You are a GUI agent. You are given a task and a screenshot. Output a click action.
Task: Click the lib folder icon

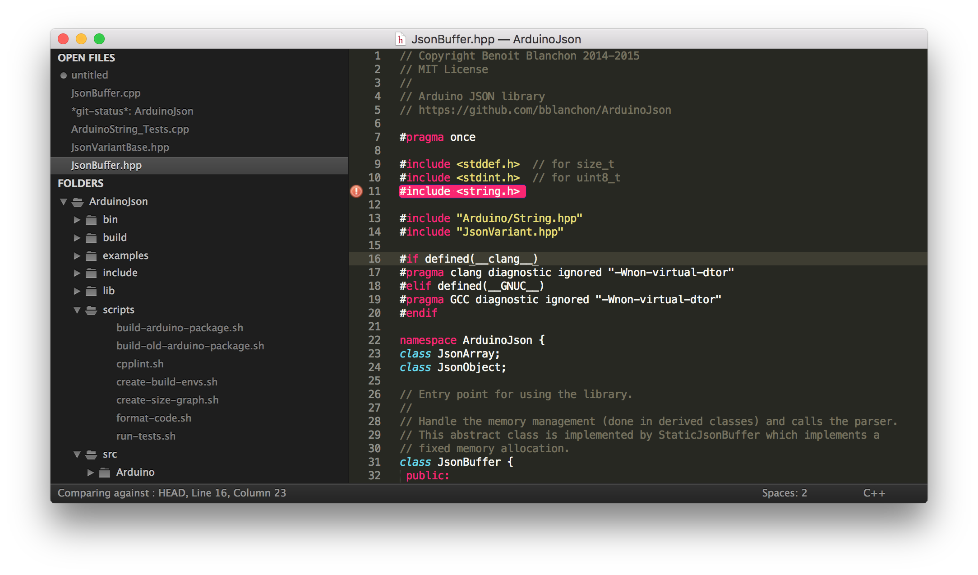click(x=92, y=291)
